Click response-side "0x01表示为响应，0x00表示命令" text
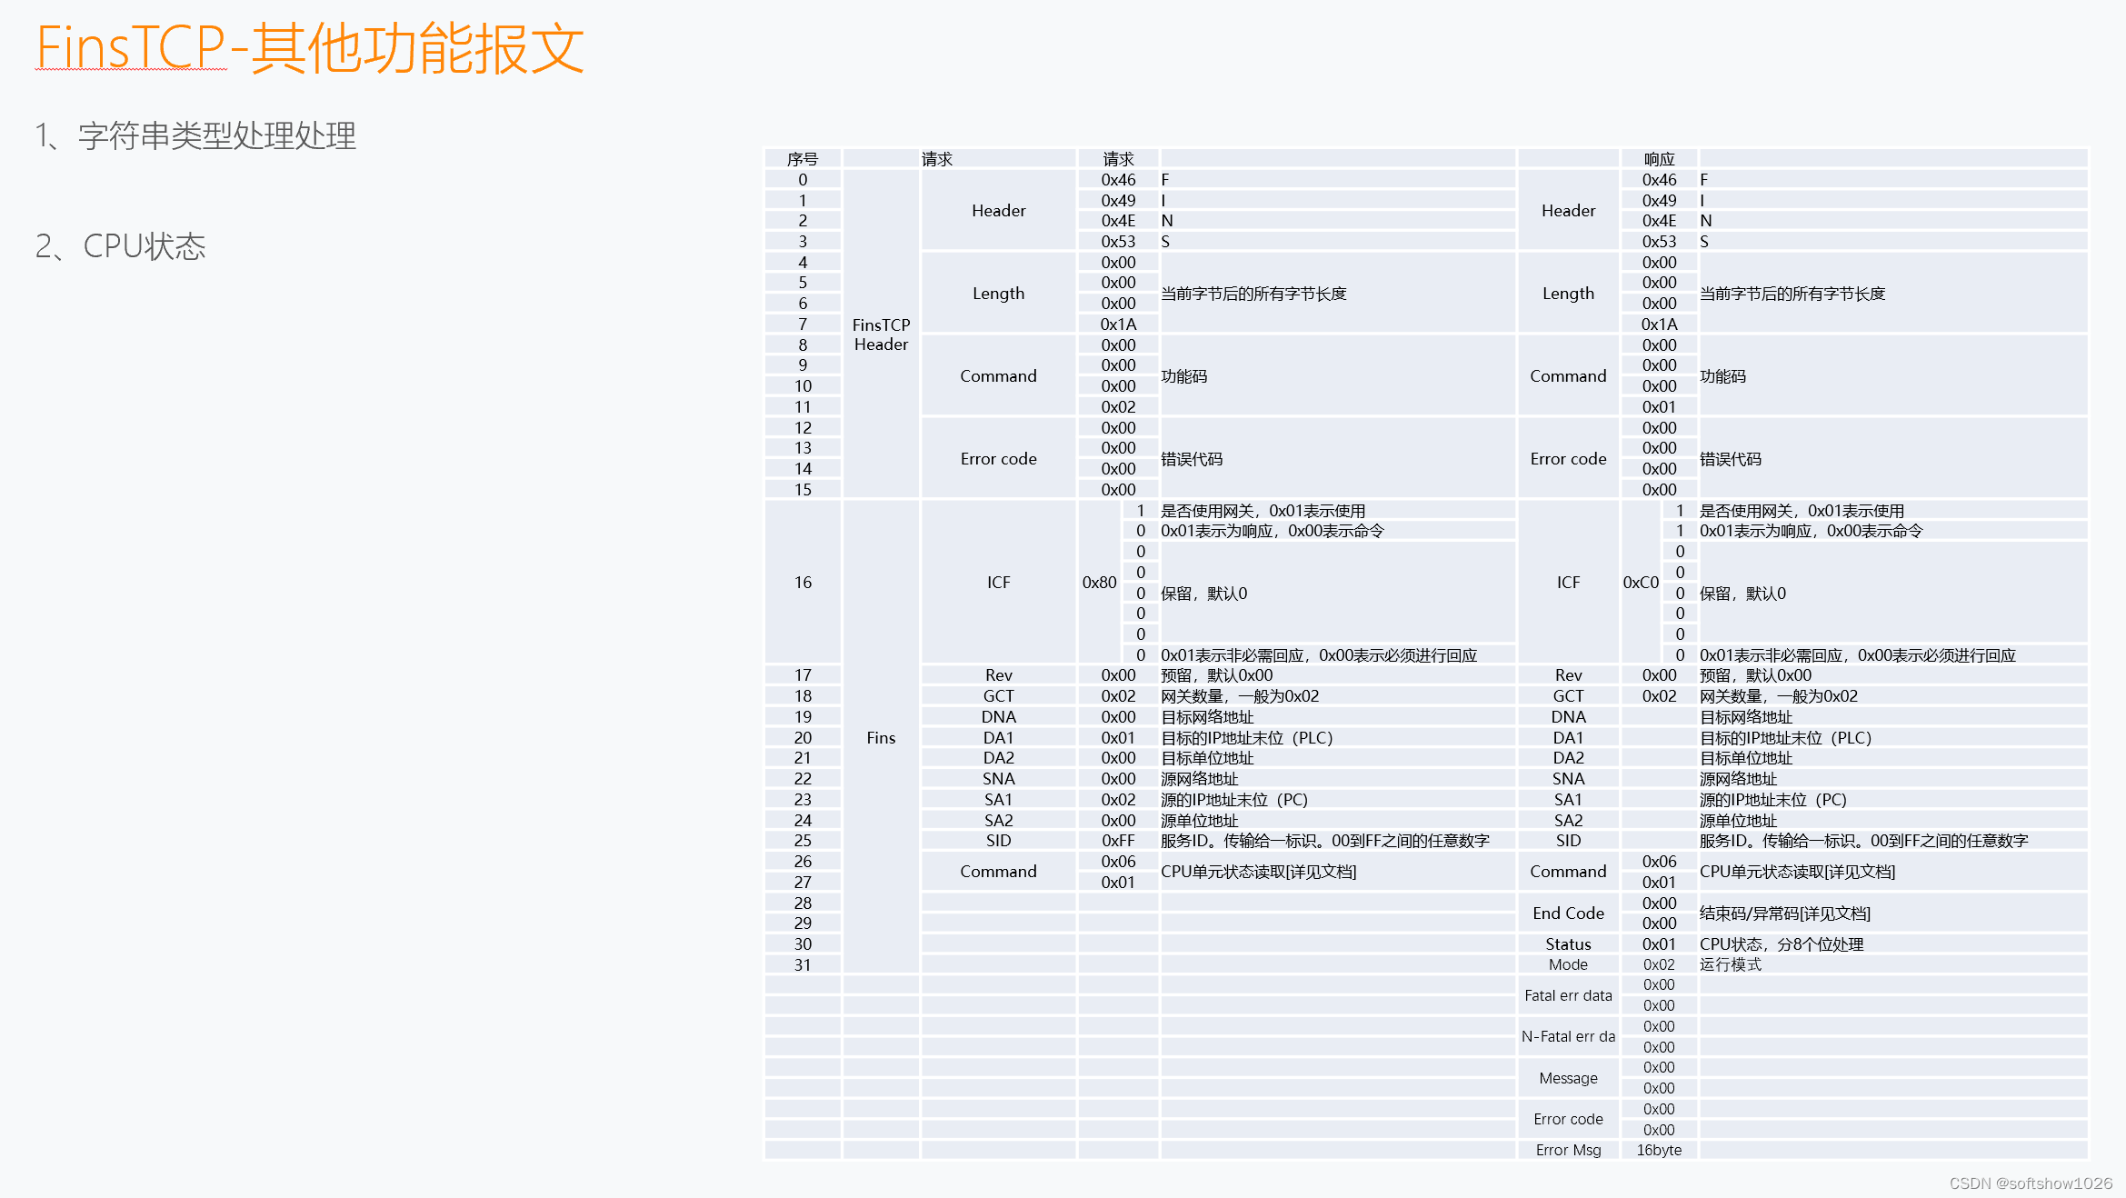 click(1811, 531)
